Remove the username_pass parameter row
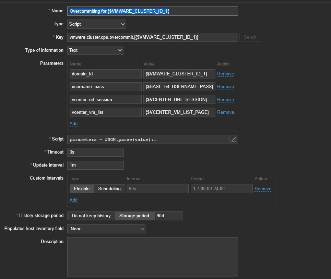This screenshot has width=331, height=279. [225, 87]
